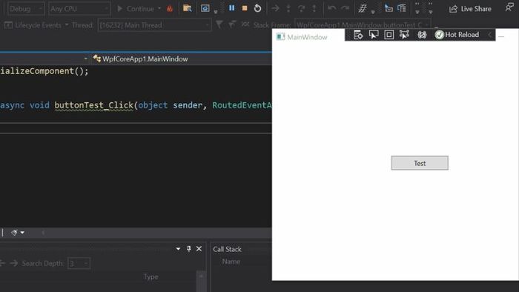Screen dimensions: 519x292
Task: Click the Type column header
Action: point(151,276)
